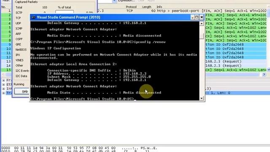Click the I2C Events label
The width and height of the screenshot is (270, 152).
pyautogui.click(x=22, y=71)
